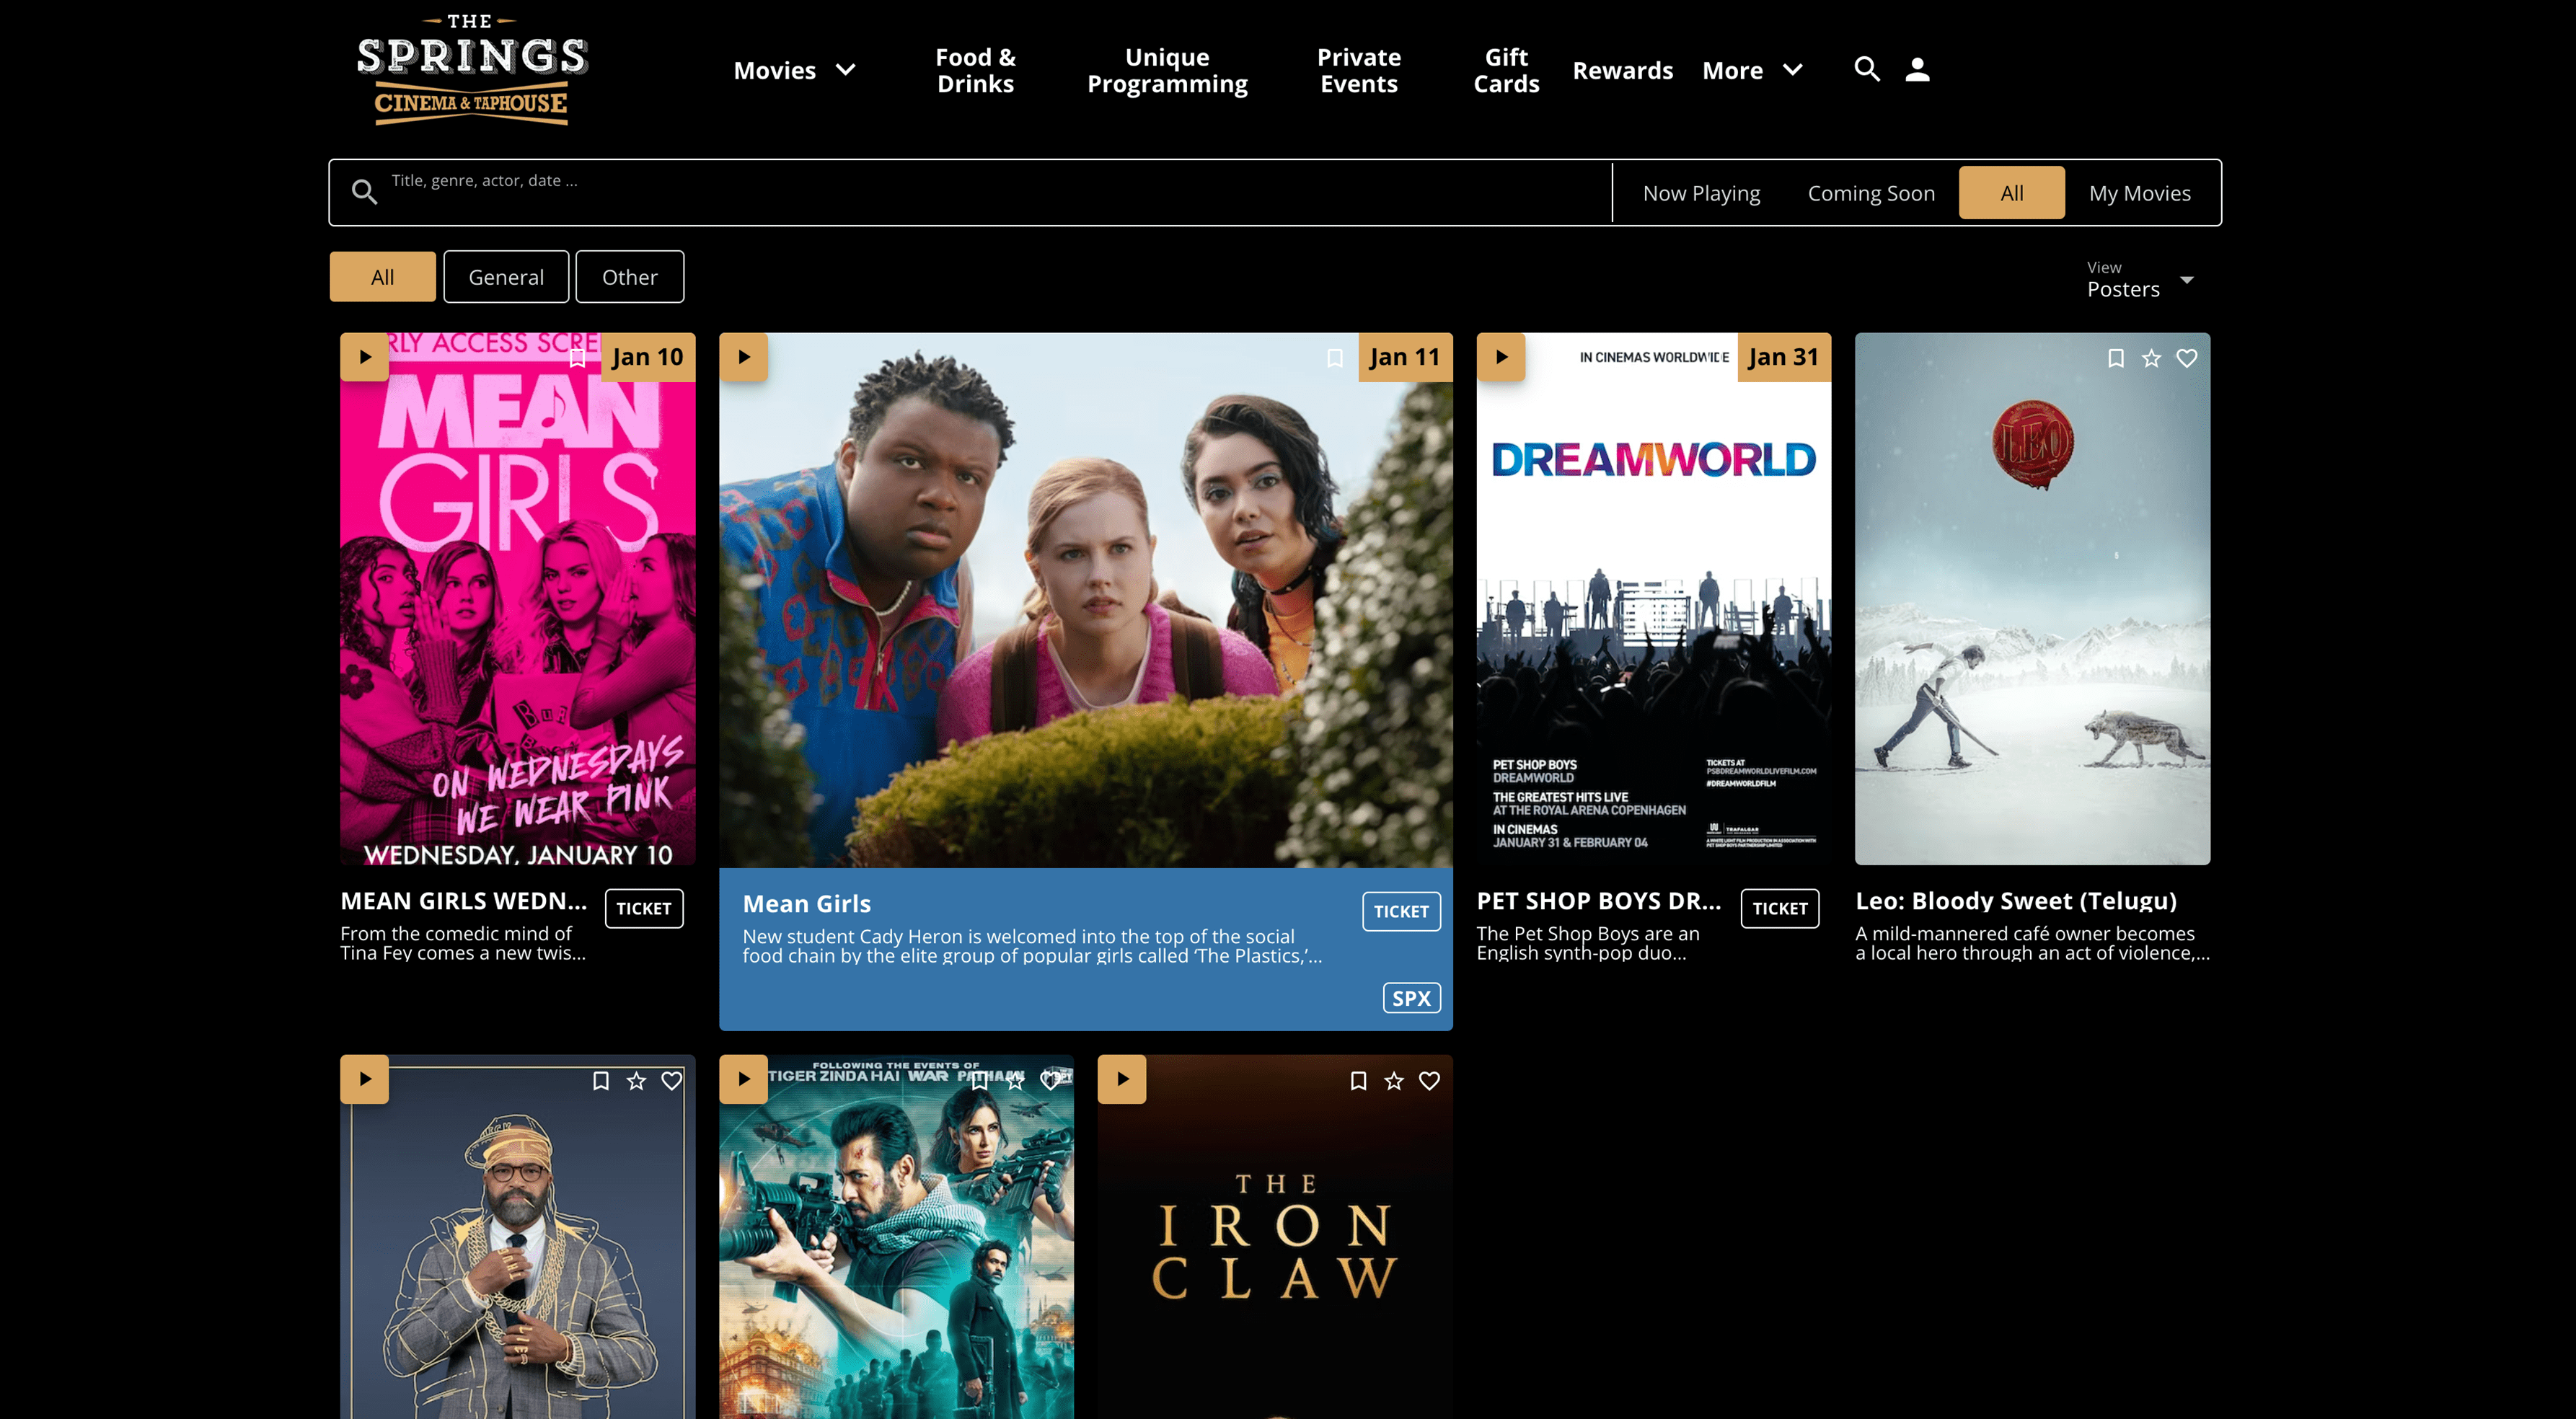Open the Mean Girls title link
Viewport: 2576px width, 1419px height.
(x=806, y=904)
